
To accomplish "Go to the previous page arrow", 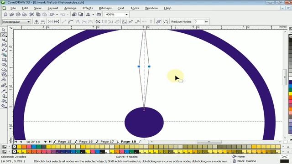I will click(21, 142).
